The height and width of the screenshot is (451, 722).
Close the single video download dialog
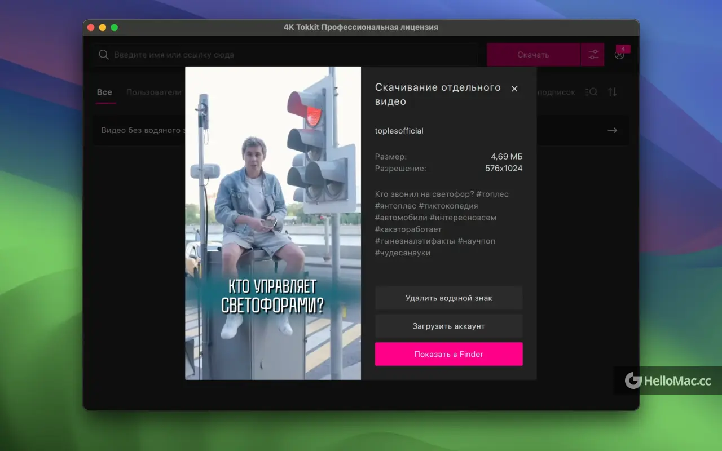(514, 89)
